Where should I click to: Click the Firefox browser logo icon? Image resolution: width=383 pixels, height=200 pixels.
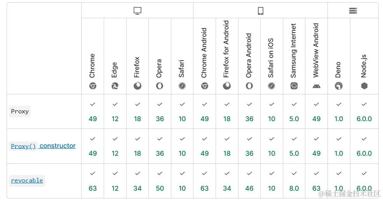138,86
